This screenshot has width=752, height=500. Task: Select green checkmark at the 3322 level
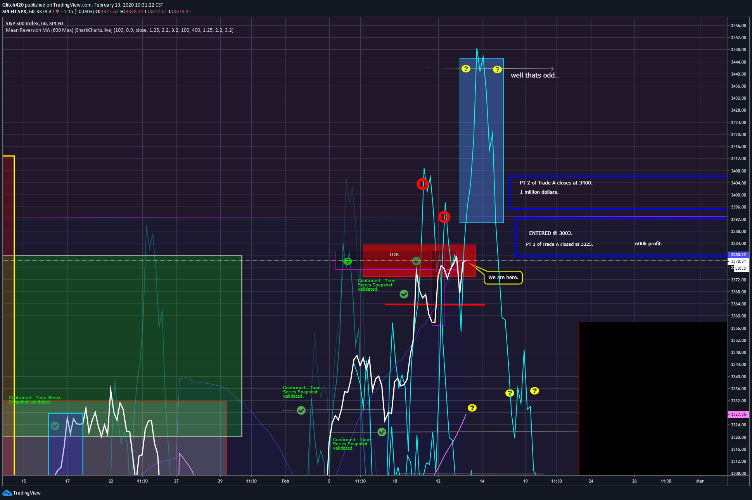point(382,432)
